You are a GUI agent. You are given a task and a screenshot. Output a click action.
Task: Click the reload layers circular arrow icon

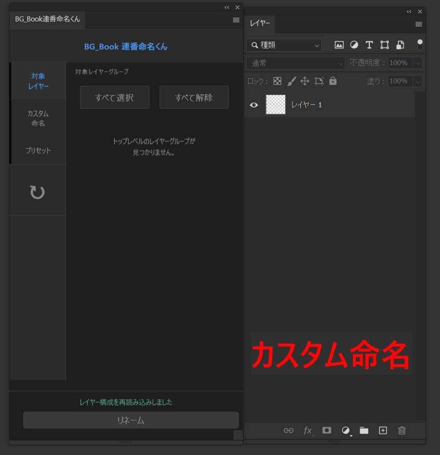point(37,192)
